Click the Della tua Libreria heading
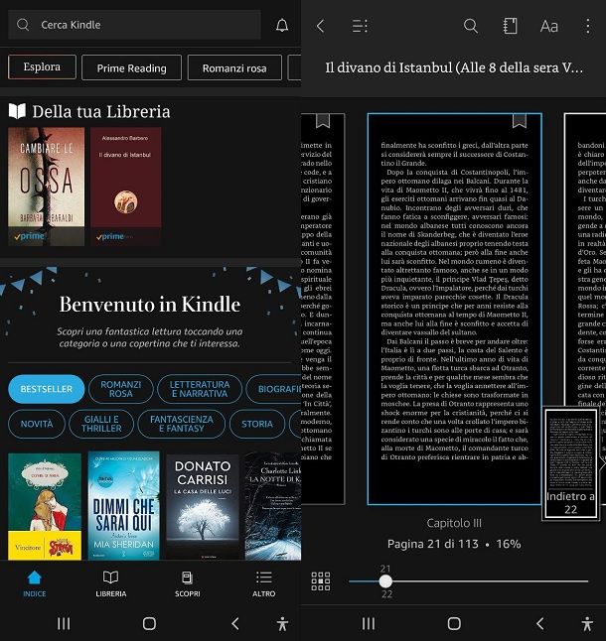 point(101,111)
